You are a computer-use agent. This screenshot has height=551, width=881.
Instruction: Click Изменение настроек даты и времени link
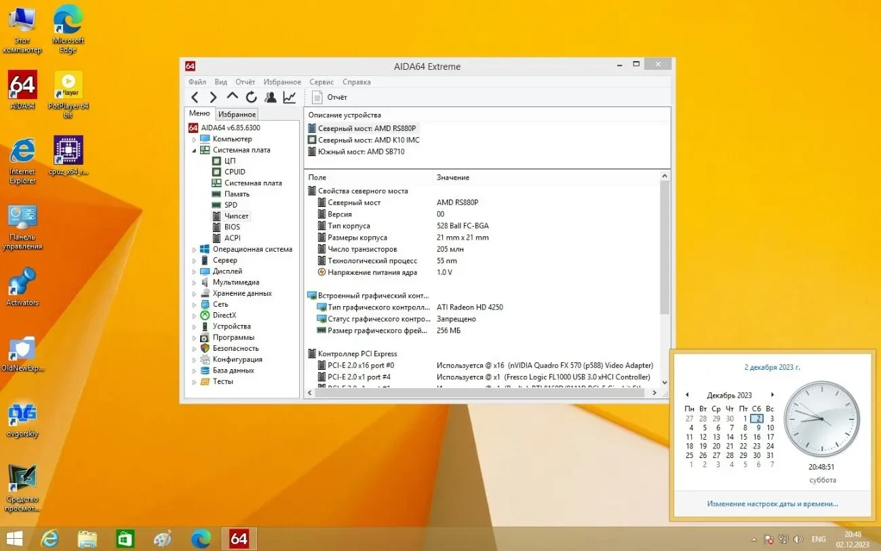pyautogui.click(x=772, y=503)
